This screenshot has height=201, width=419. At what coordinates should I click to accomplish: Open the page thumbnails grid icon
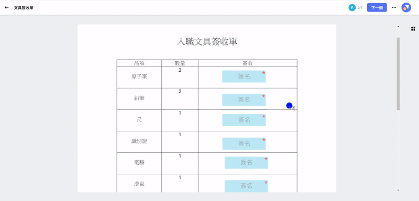pos(413,29)
